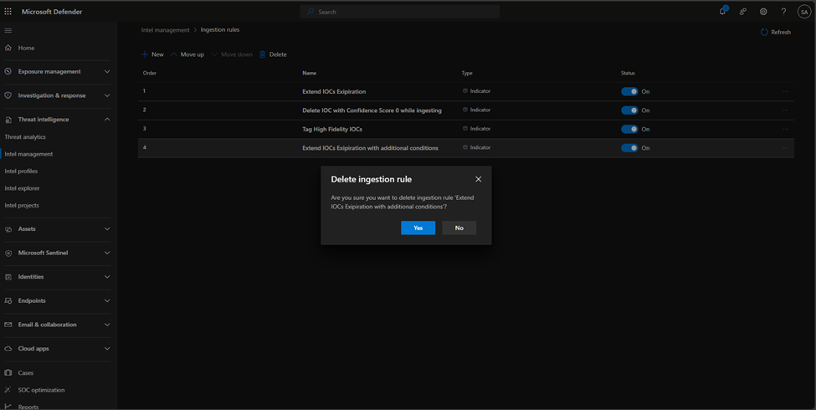Open Intel profiles page
The height and width of the screenshot is (410, 816).
[x=21, y=172]
